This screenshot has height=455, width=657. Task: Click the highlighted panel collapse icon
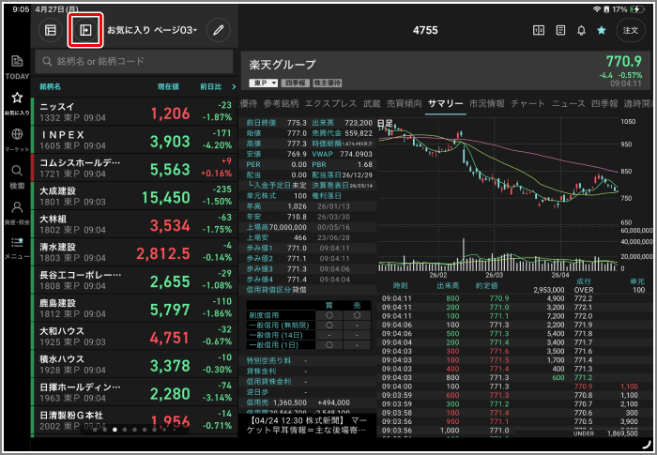click(x=85, y=30)
